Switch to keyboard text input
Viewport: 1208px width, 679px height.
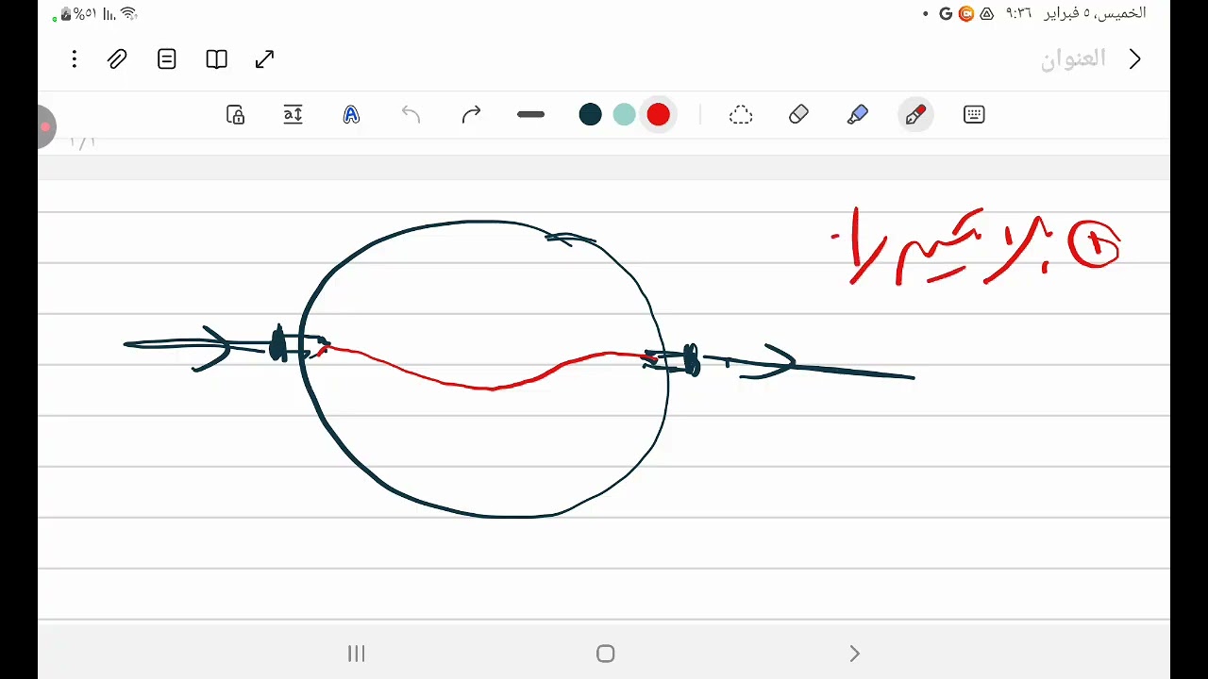pyautogui.click(x=974, y=115)
